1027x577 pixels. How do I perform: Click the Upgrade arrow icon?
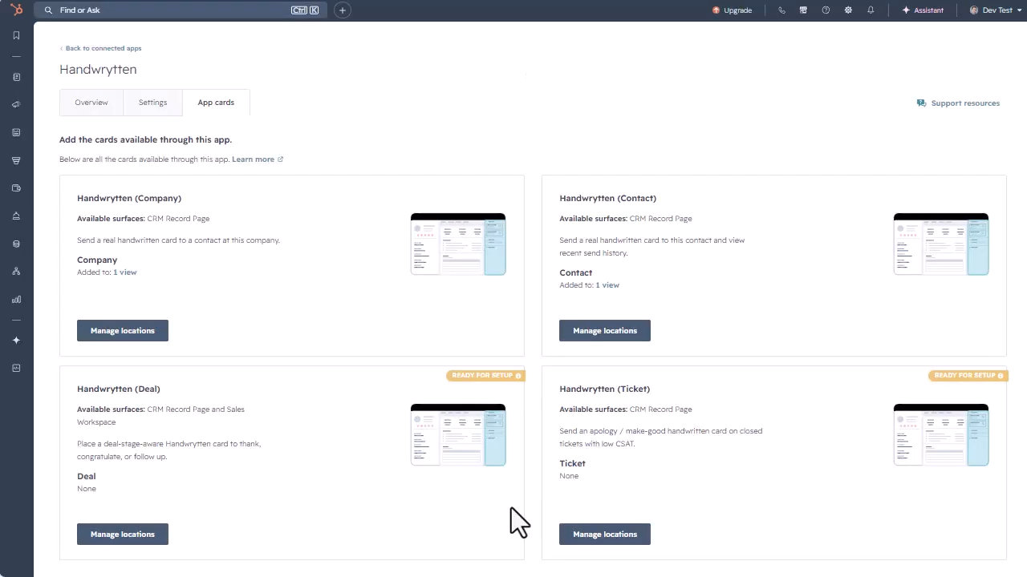716,10
